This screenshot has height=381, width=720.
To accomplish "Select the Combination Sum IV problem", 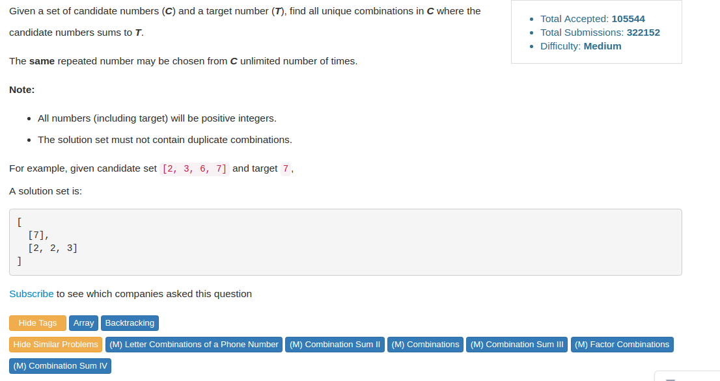I will tap(60, 366).
